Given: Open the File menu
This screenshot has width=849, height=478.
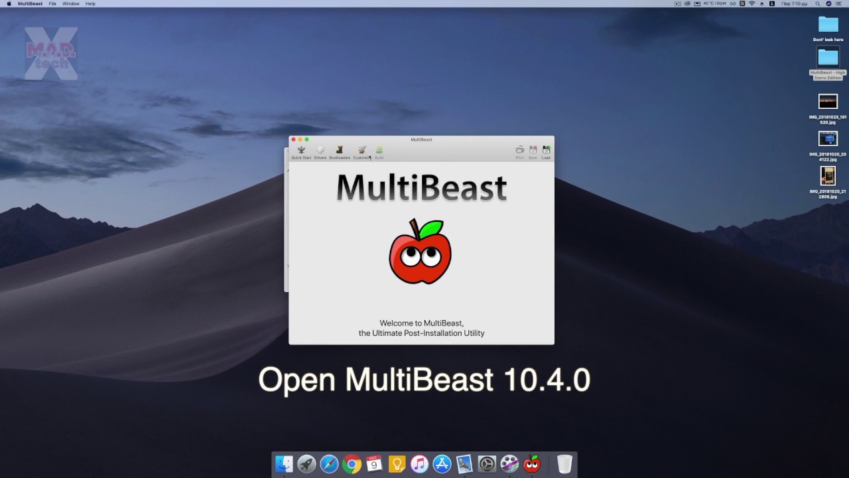Looking at the screenshot, I should pos(52,3).
